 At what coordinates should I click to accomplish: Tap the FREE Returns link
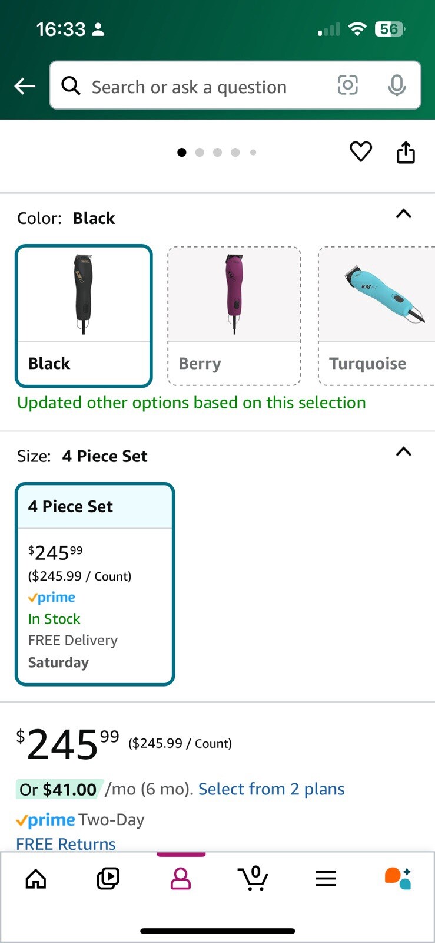coord(66,843)
